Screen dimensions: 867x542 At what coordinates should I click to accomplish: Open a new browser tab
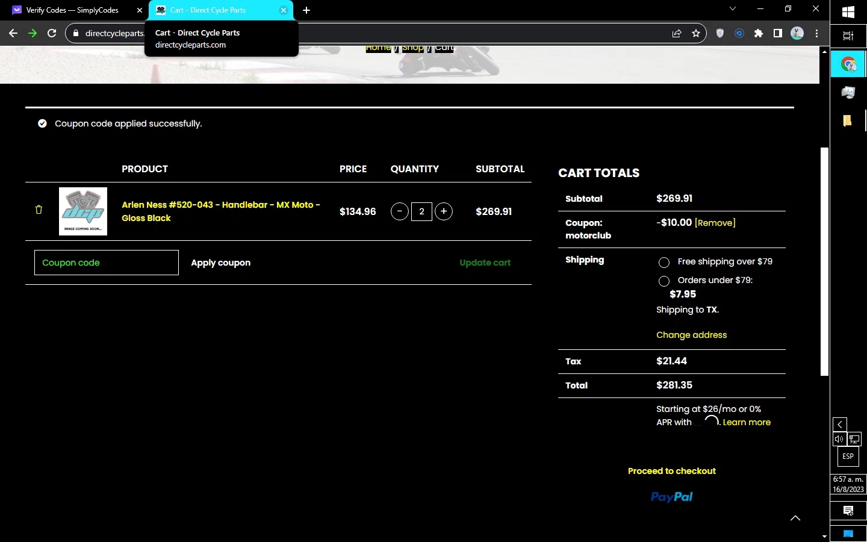pyautogui.click(x=306, y=10)
